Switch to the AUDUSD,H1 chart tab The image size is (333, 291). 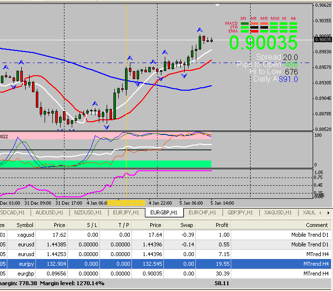point(49,212)
